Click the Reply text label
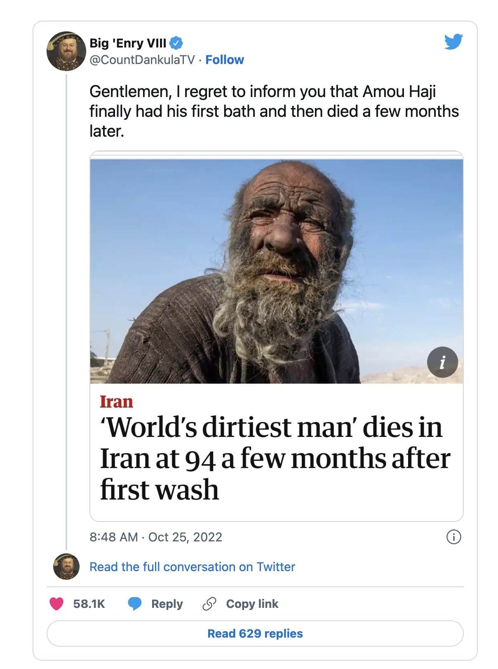This screenshot has width=498, height=669. point(167,604)
